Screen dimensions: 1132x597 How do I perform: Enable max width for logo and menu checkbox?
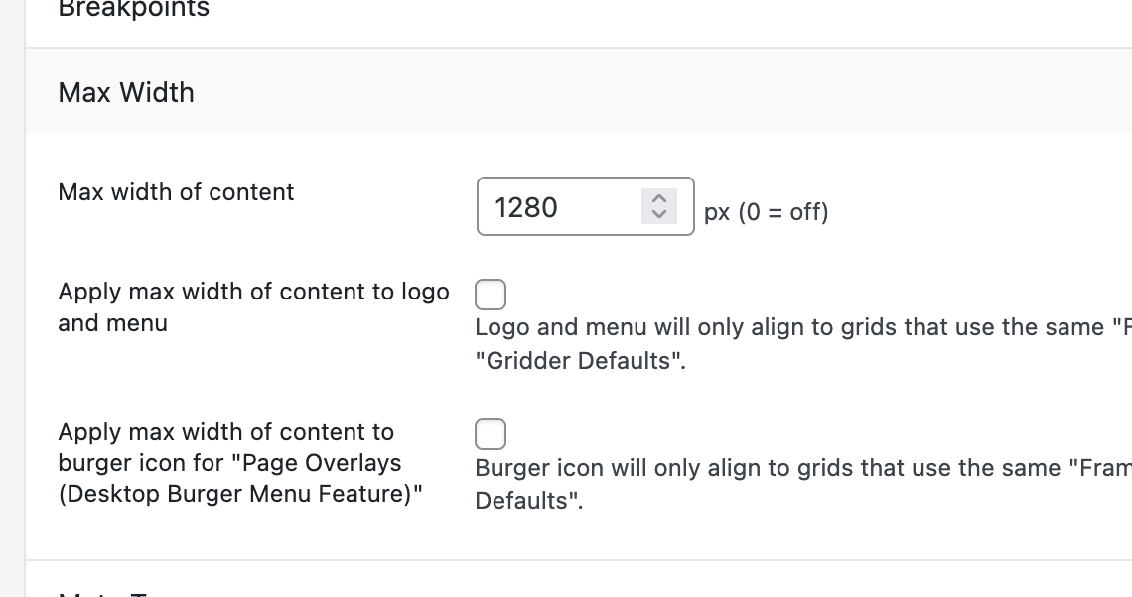point(491,295)
